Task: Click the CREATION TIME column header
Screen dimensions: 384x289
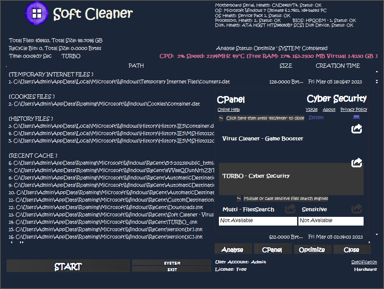Action: coord(338,66)
